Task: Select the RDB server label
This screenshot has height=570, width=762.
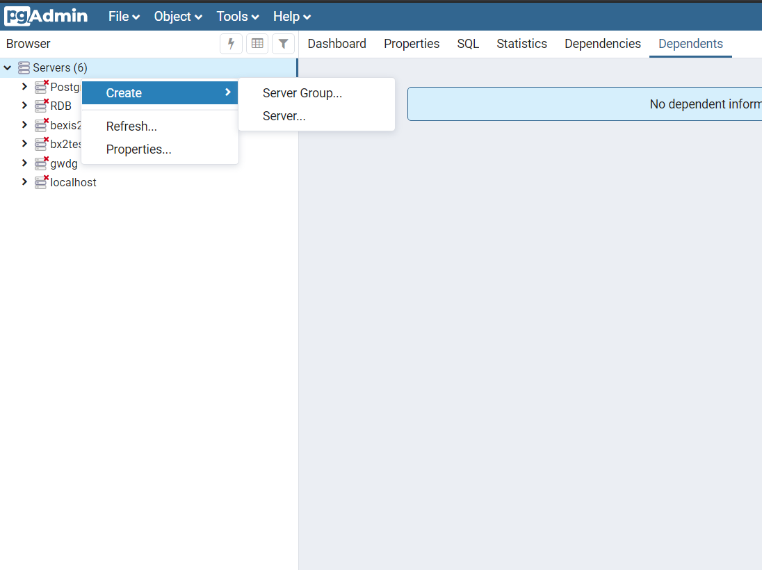Action: tap(60, 106)
